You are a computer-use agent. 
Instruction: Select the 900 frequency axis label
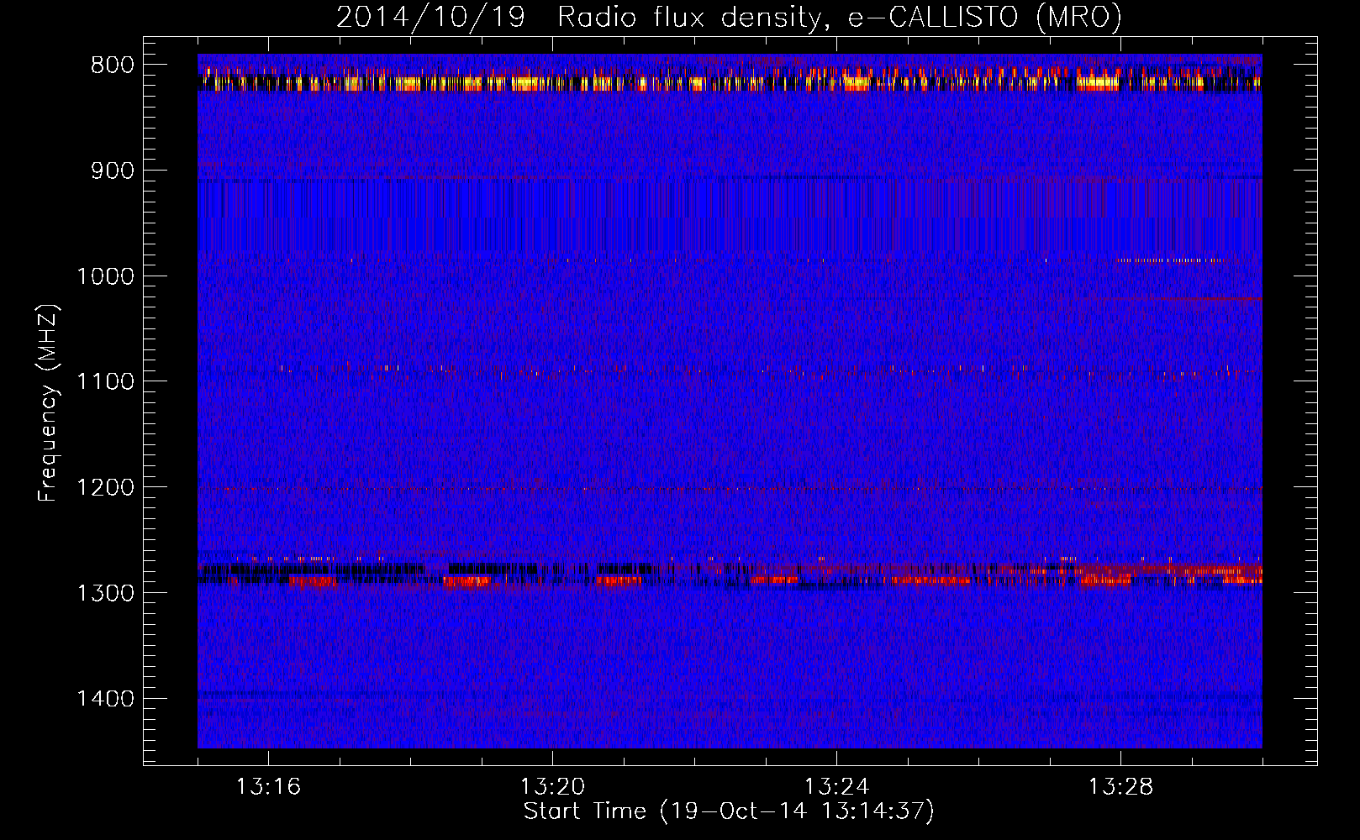click(111, 171)
